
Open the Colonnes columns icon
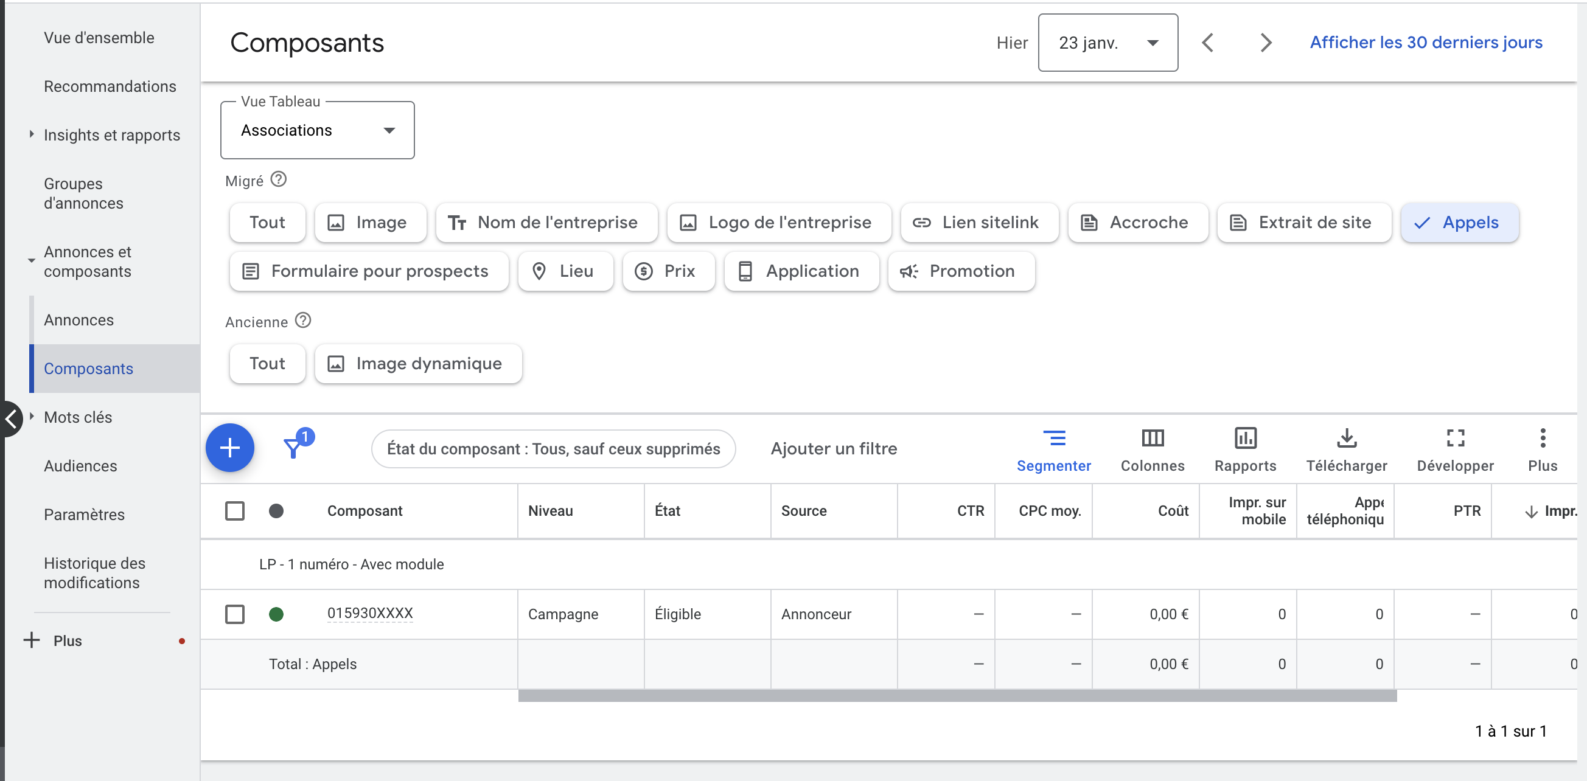click(1152, 438)
